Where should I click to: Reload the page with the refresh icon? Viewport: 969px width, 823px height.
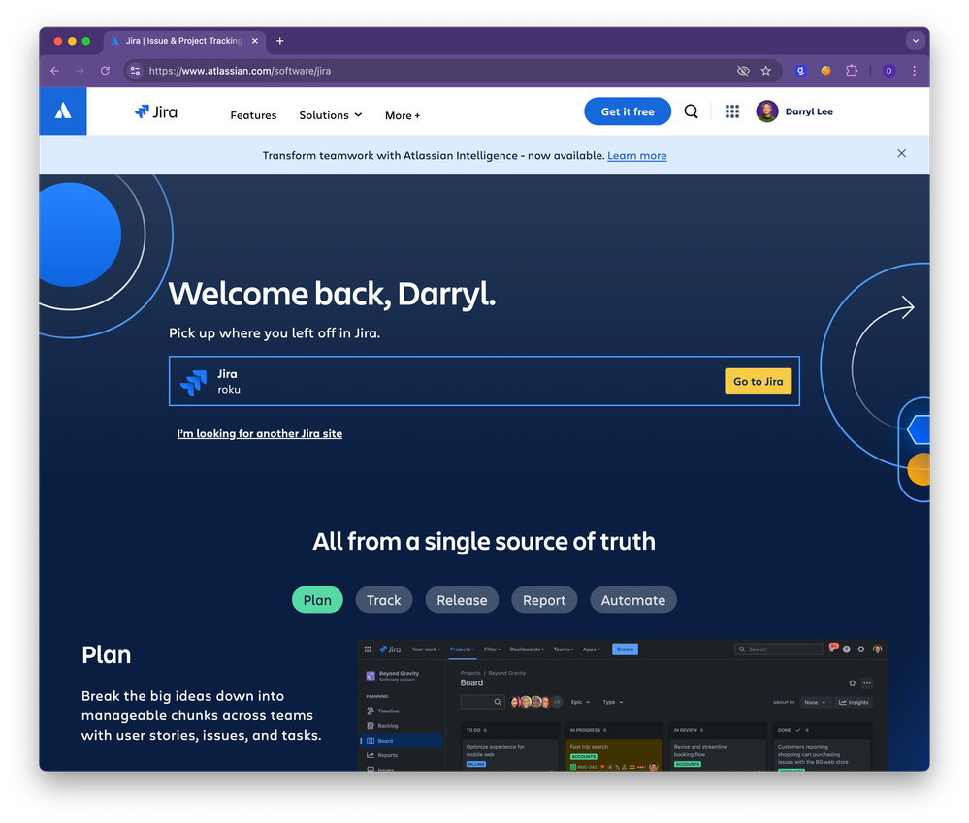click(x=105, y=71)
